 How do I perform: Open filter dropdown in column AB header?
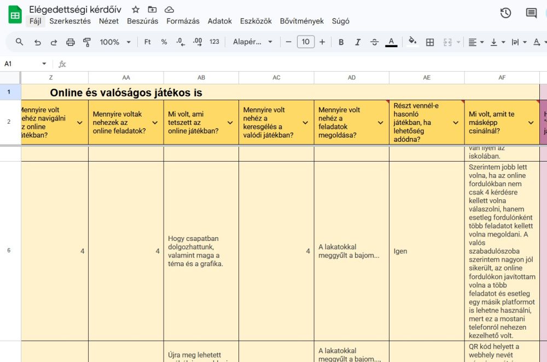(230, 123)
